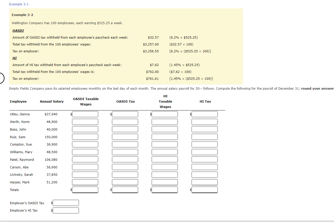Image resolution: width=334 pixels, height=223 pixels.
Task: Focus OASDI Tax input for Bass, John
Action: (125, 129)
